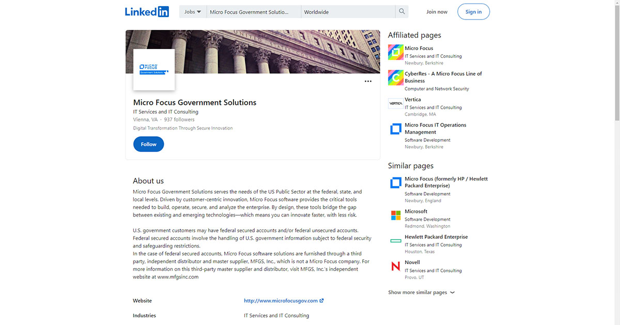Image resolution: width=620 pixels, height=325 pixels.
Task: Open the Micro Focus affiliated page link
Action: pos(419,48)
